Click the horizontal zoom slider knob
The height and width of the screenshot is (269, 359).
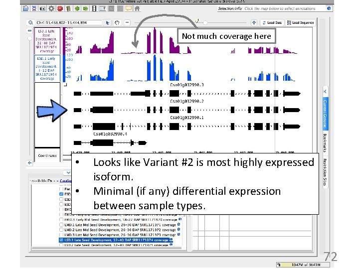205,22
